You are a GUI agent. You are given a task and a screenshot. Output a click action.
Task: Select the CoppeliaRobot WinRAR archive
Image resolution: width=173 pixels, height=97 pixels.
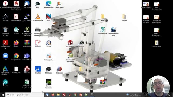[27, 44]
